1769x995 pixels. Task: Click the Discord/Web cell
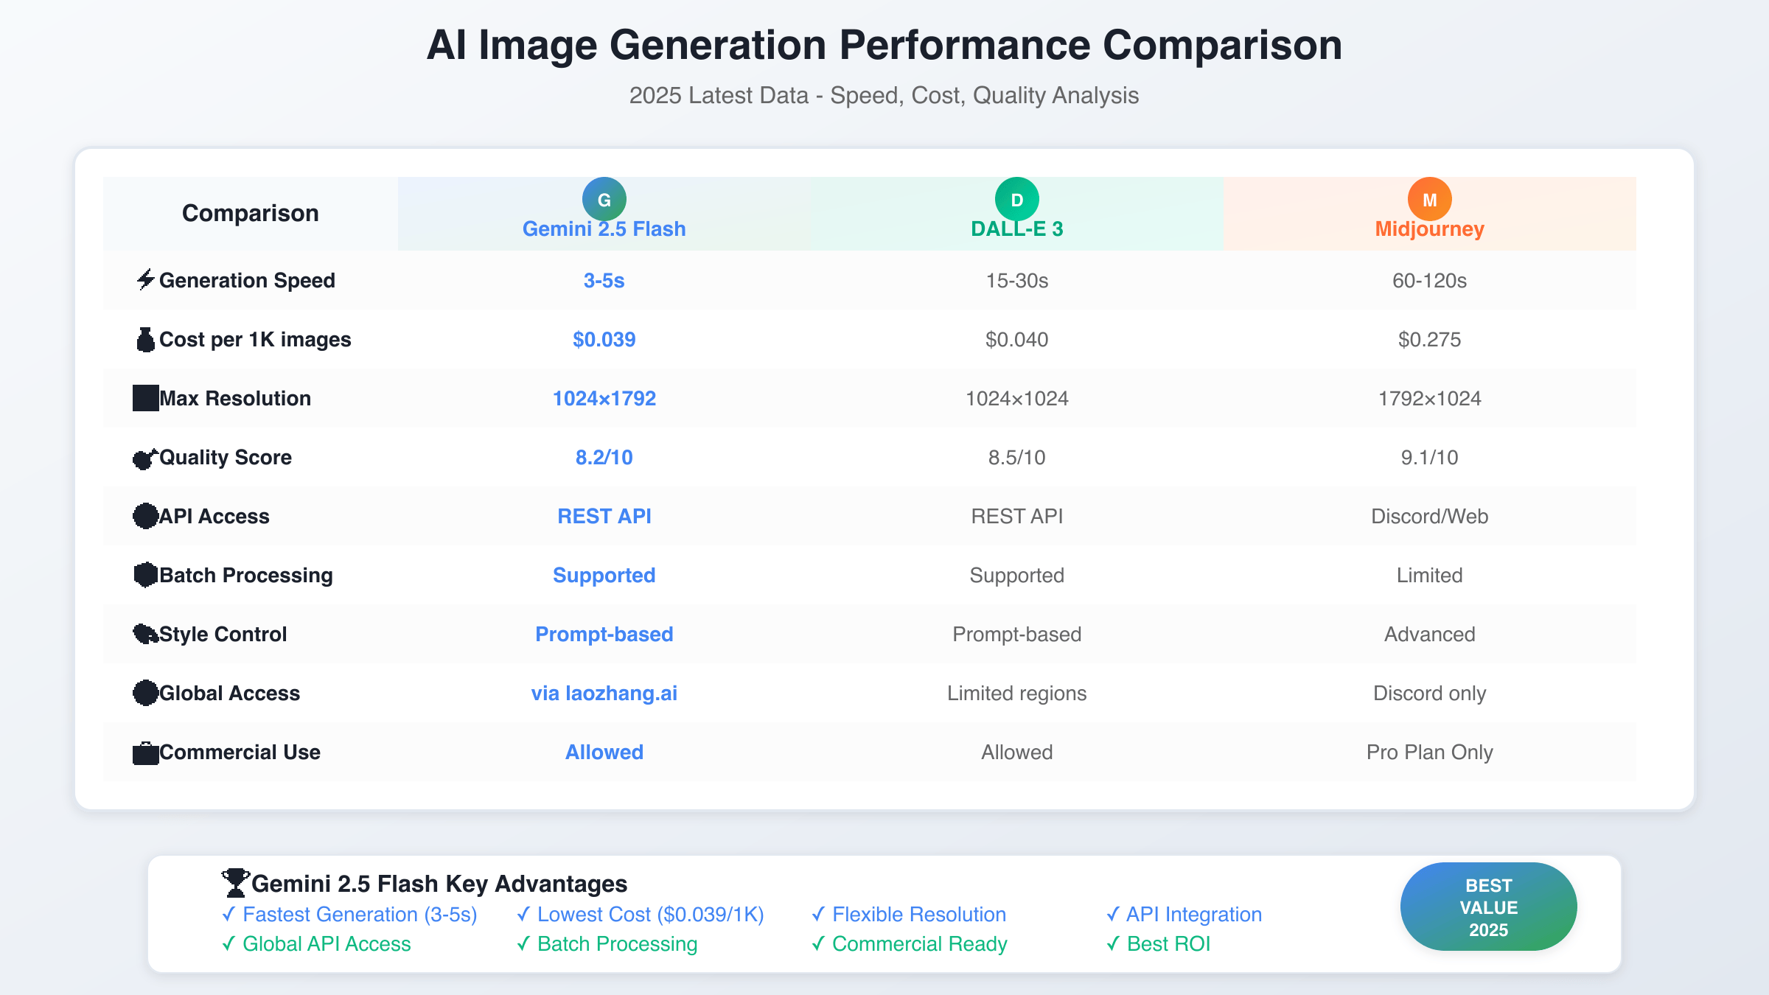coord(1430,516)
